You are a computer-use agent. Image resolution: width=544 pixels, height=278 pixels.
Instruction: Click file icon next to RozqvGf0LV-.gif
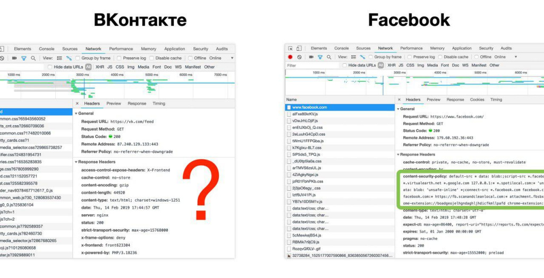click(x=288, y=248)
